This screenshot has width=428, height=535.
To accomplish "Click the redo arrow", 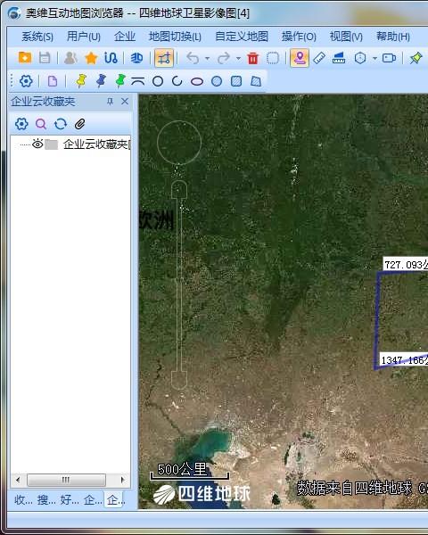I will pyautogui.click(x=224, y=58).
